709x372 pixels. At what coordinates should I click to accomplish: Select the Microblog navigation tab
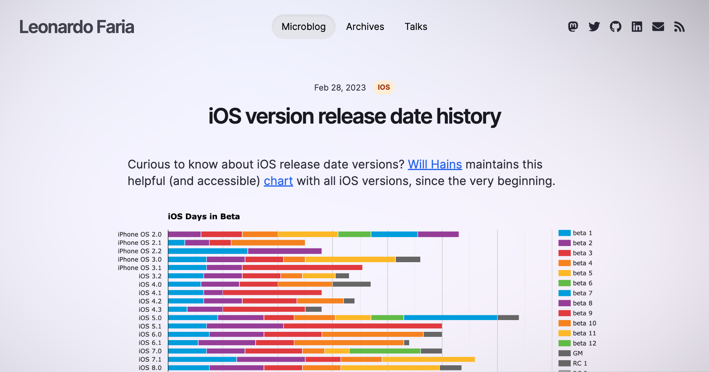(303, 26)
